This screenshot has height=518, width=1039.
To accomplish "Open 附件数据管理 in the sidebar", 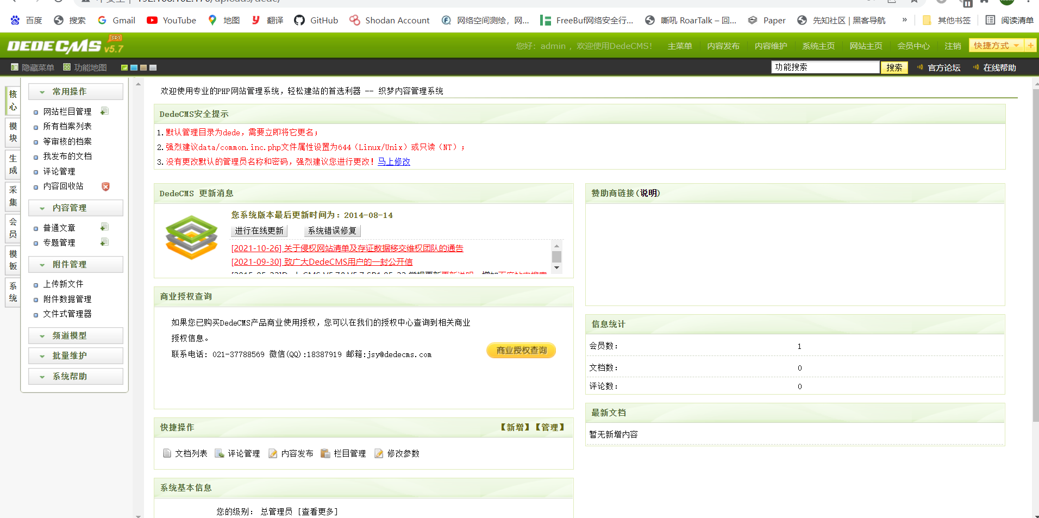I will point(67,299).
